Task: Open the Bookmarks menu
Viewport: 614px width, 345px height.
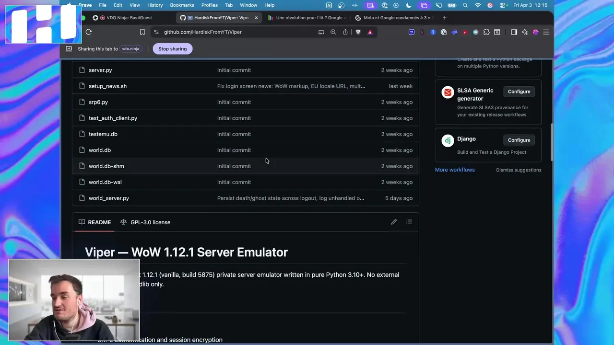Action: pos(182,5)
